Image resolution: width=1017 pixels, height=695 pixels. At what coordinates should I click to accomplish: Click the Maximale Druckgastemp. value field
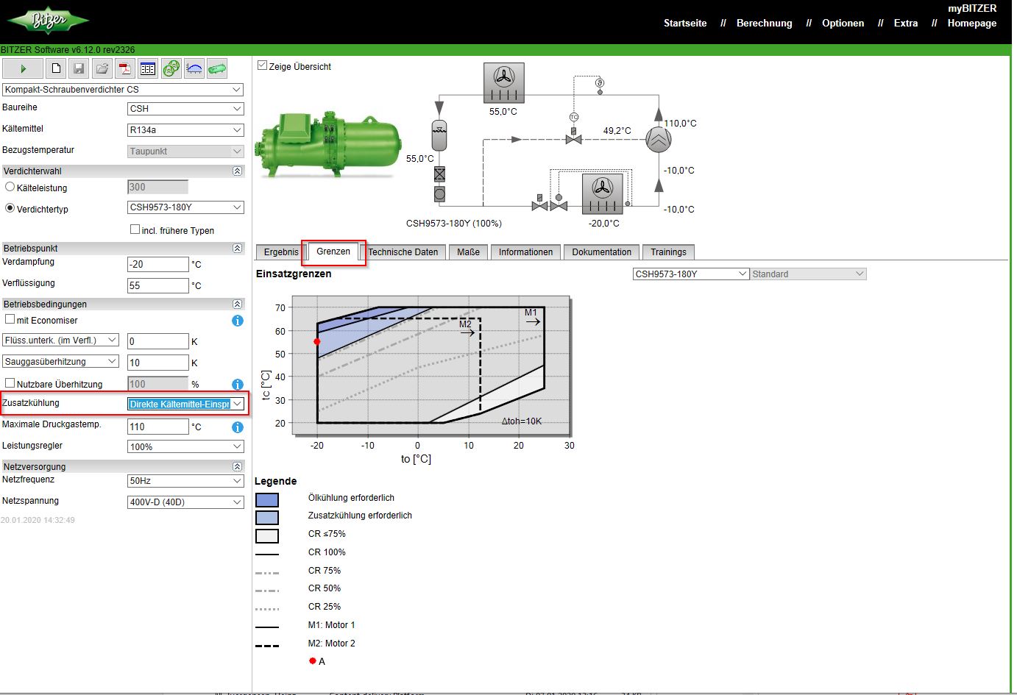coord(158,427)
